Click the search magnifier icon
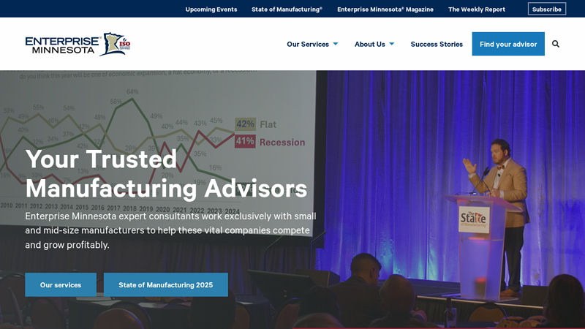The height and width of the screenshot is (329, 585). pyautogui.click(x=555, y=44)
